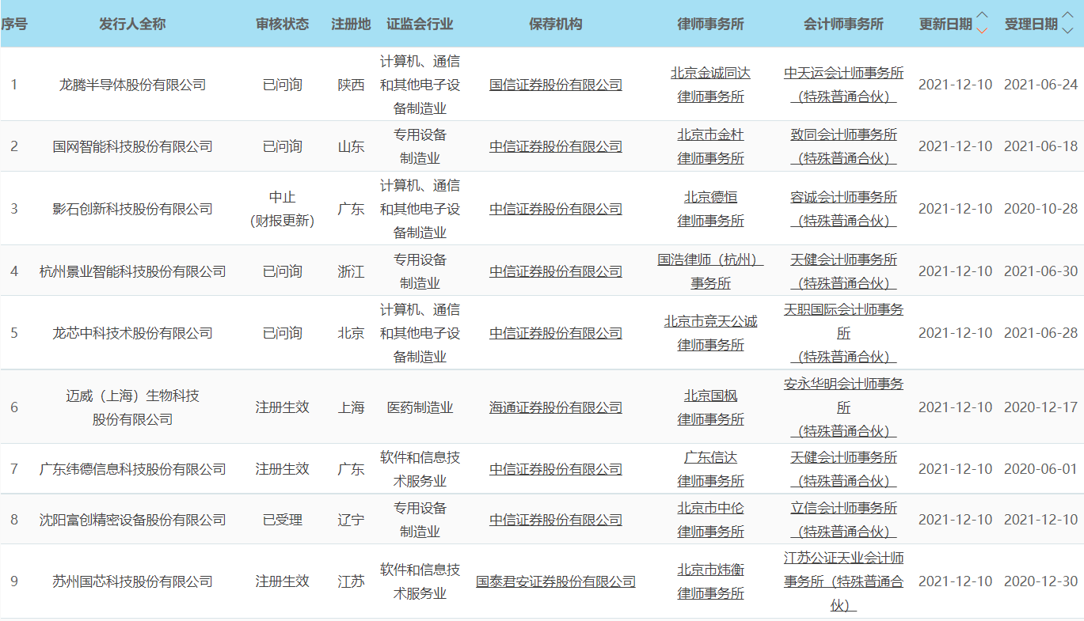Click the 已受理 status of 沈阳富创精密设备
The image size is (1084, 621).
coord(282,520)
